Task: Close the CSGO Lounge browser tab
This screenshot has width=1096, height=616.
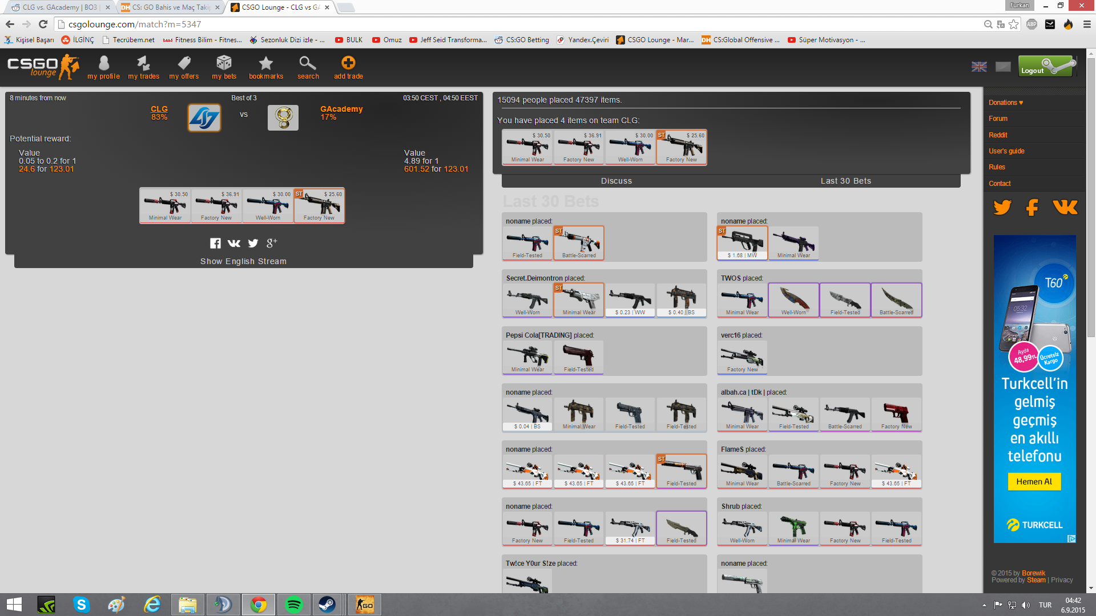Action: [x=327, y=7]
